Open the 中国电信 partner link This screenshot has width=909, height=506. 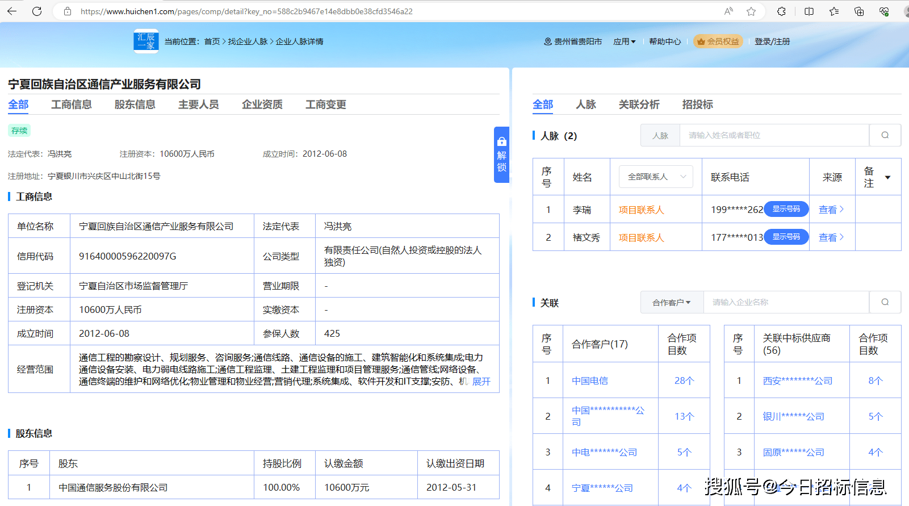point(590,380)
